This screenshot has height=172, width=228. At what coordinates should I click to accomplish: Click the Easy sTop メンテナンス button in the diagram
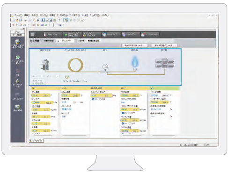click(x=38, y=82)
